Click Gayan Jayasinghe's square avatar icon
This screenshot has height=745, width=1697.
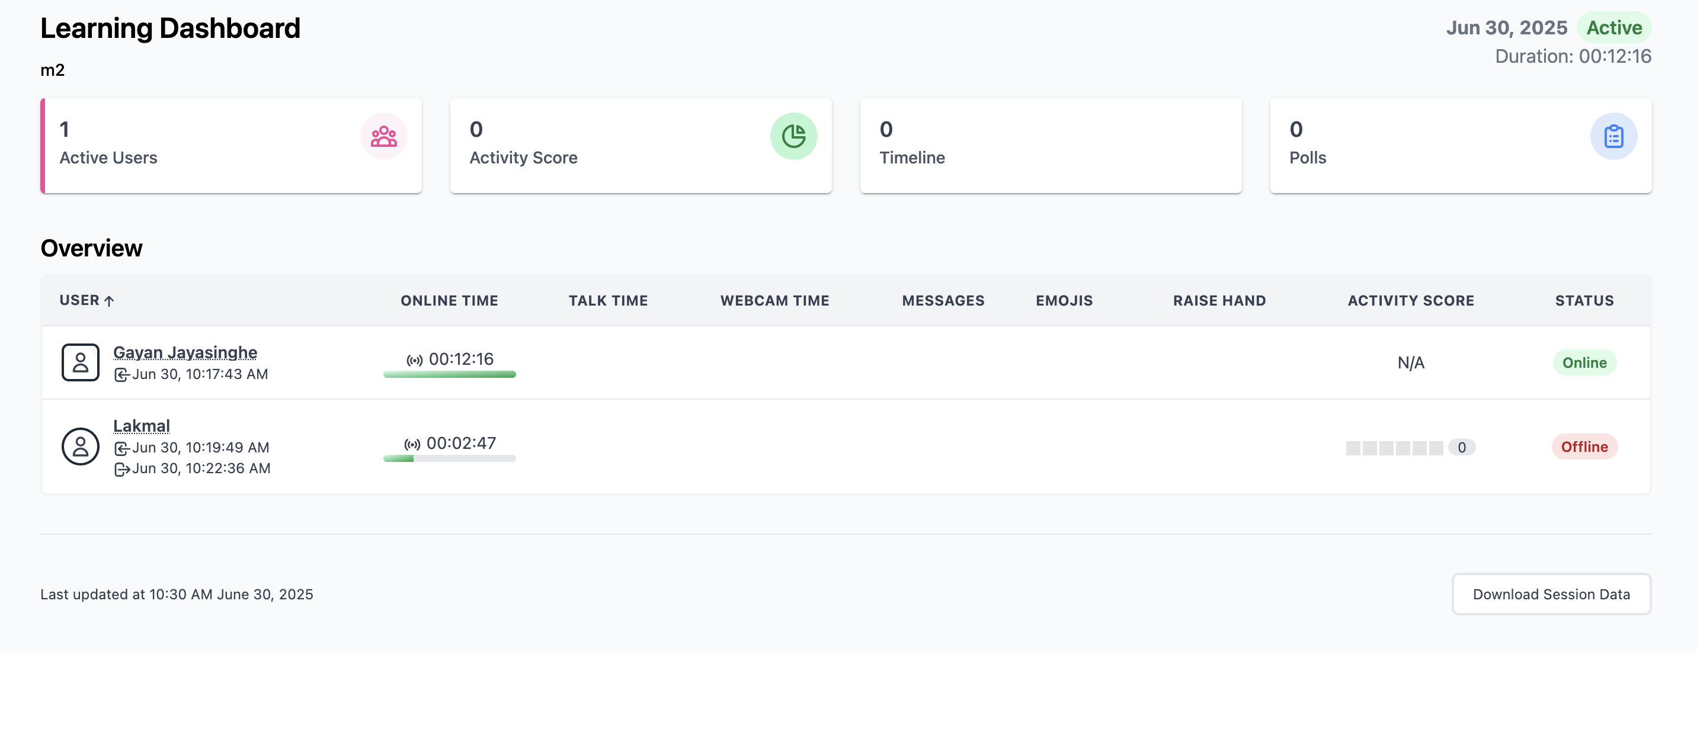point(81,362)
